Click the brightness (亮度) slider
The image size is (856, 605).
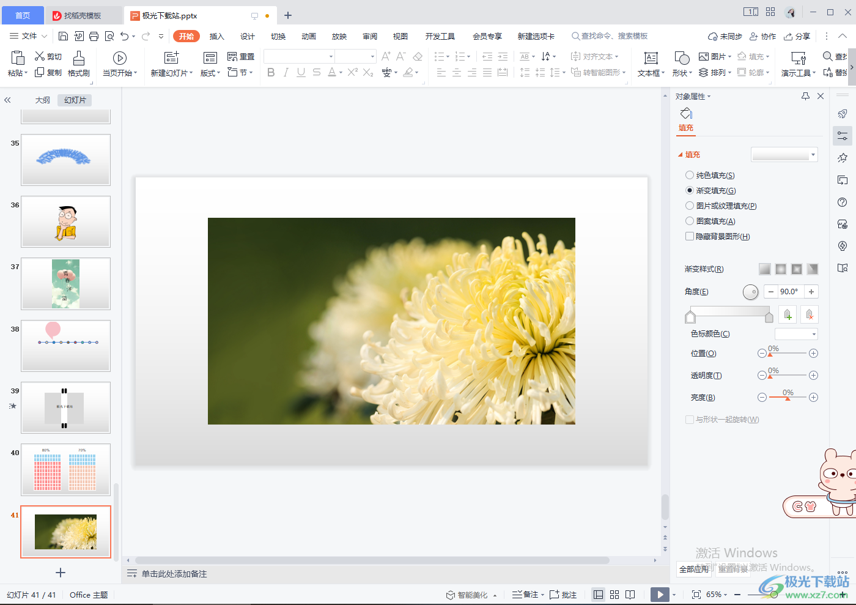point(788,397)
